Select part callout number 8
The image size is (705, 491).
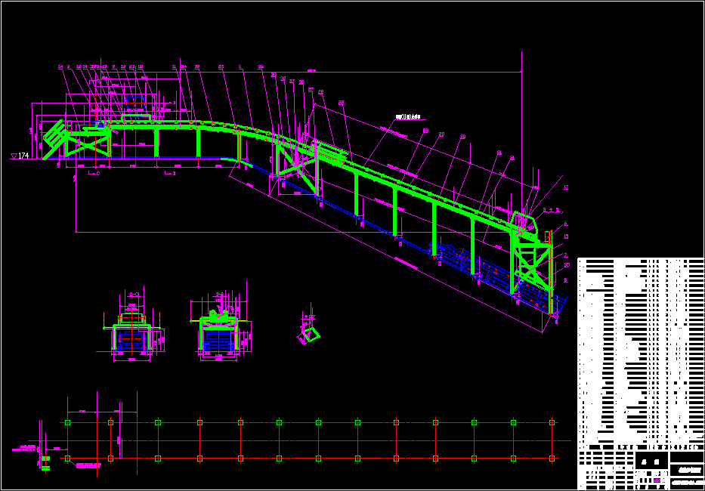click(x=566, y=280)
